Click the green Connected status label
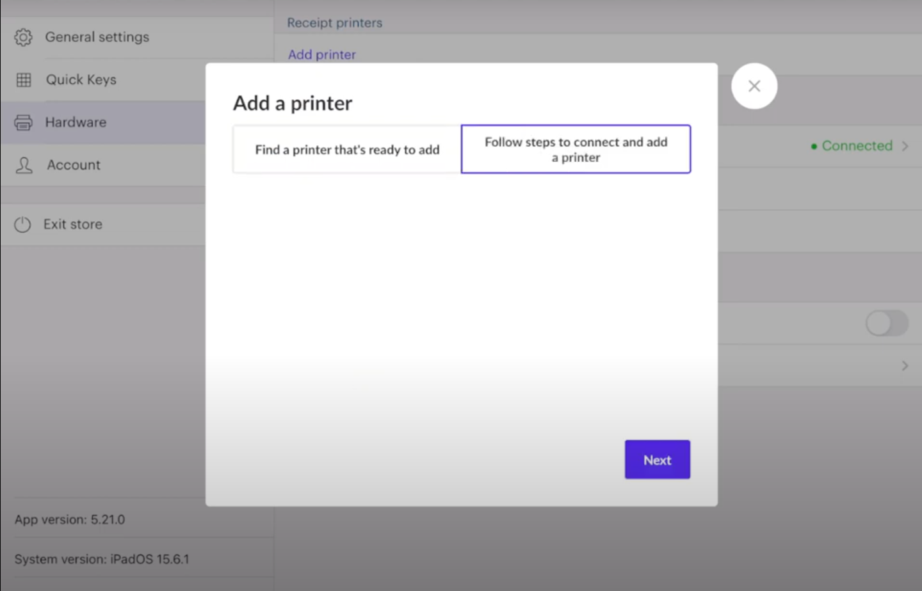The width and height of the screenshot is (922, 591). click(856, 146)
